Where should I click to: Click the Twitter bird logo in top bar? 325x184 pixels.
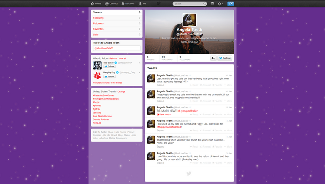click(159, 3)
